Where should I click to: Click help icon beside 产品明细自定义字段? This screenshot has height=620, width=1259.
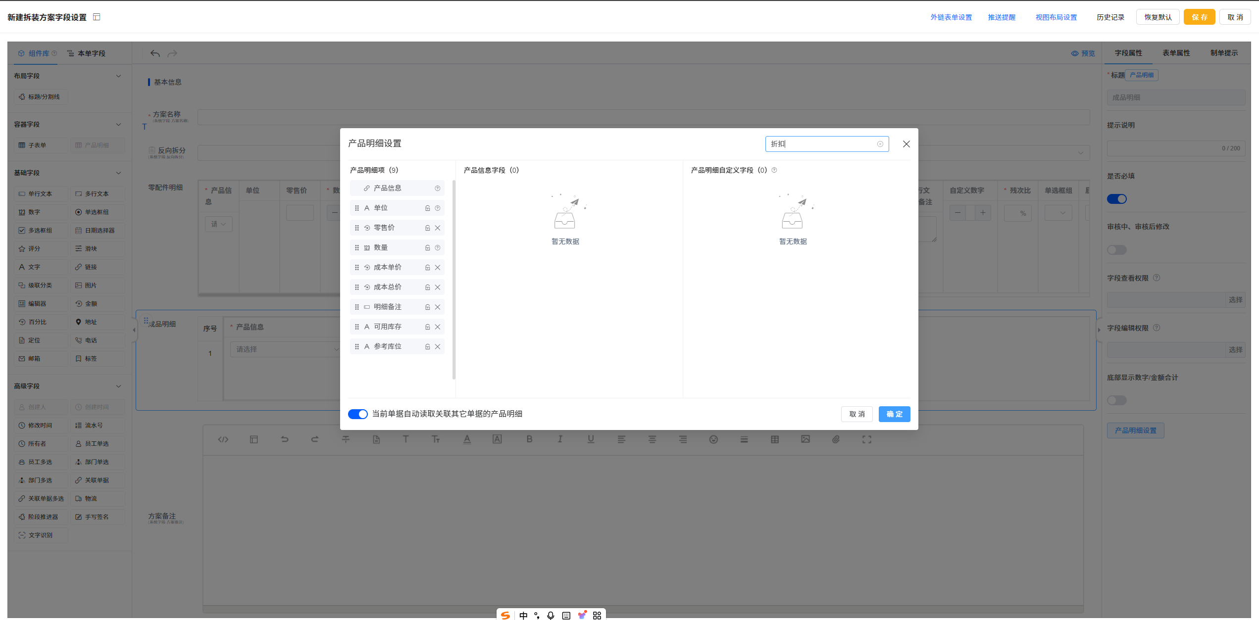pos(774,170)
